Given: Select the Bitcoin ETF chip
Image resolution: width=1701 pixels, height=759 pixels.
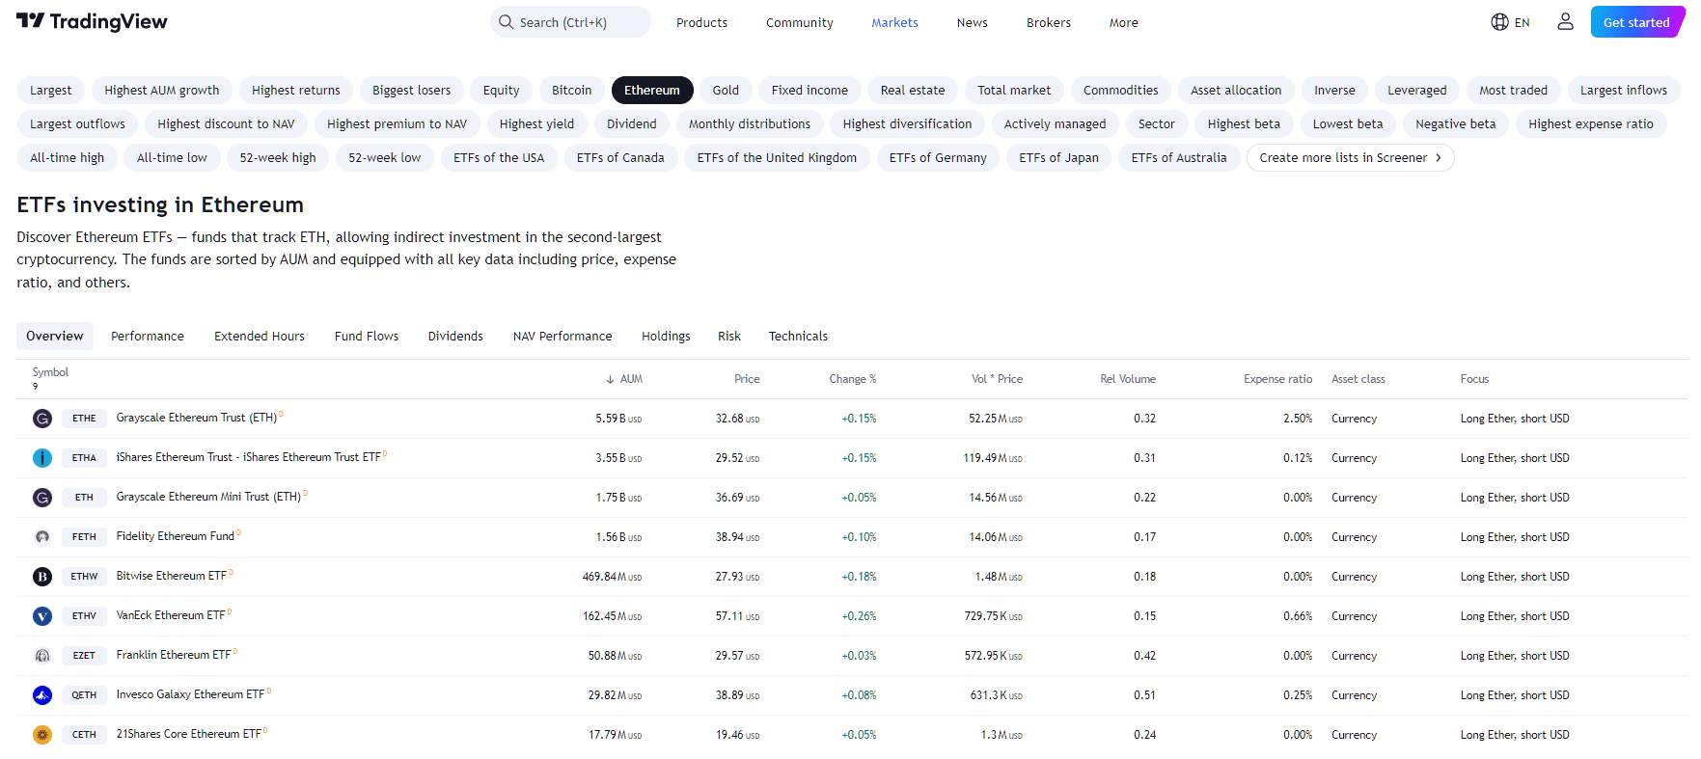Looking at the screenshot, I should (572, 90).
